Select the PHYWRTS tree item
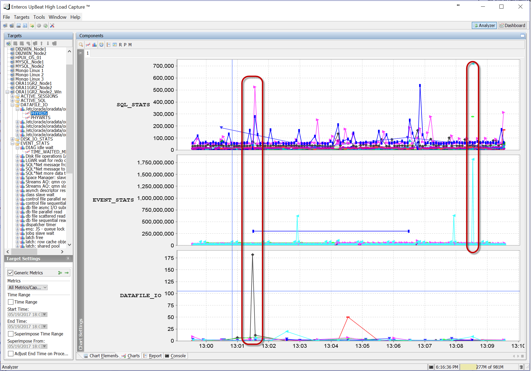The width and height of the screenshot is (531, 371). [x=40, y=118]
